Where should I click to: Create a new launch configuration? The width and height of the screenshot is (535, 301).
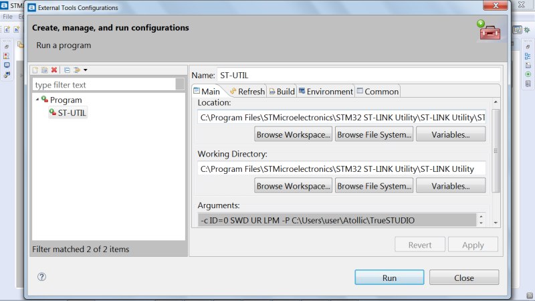(35, 70)
